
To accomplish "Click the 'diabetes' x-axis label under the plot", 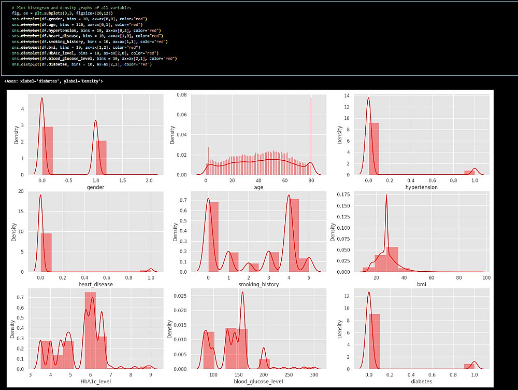I will click(422, 381).
